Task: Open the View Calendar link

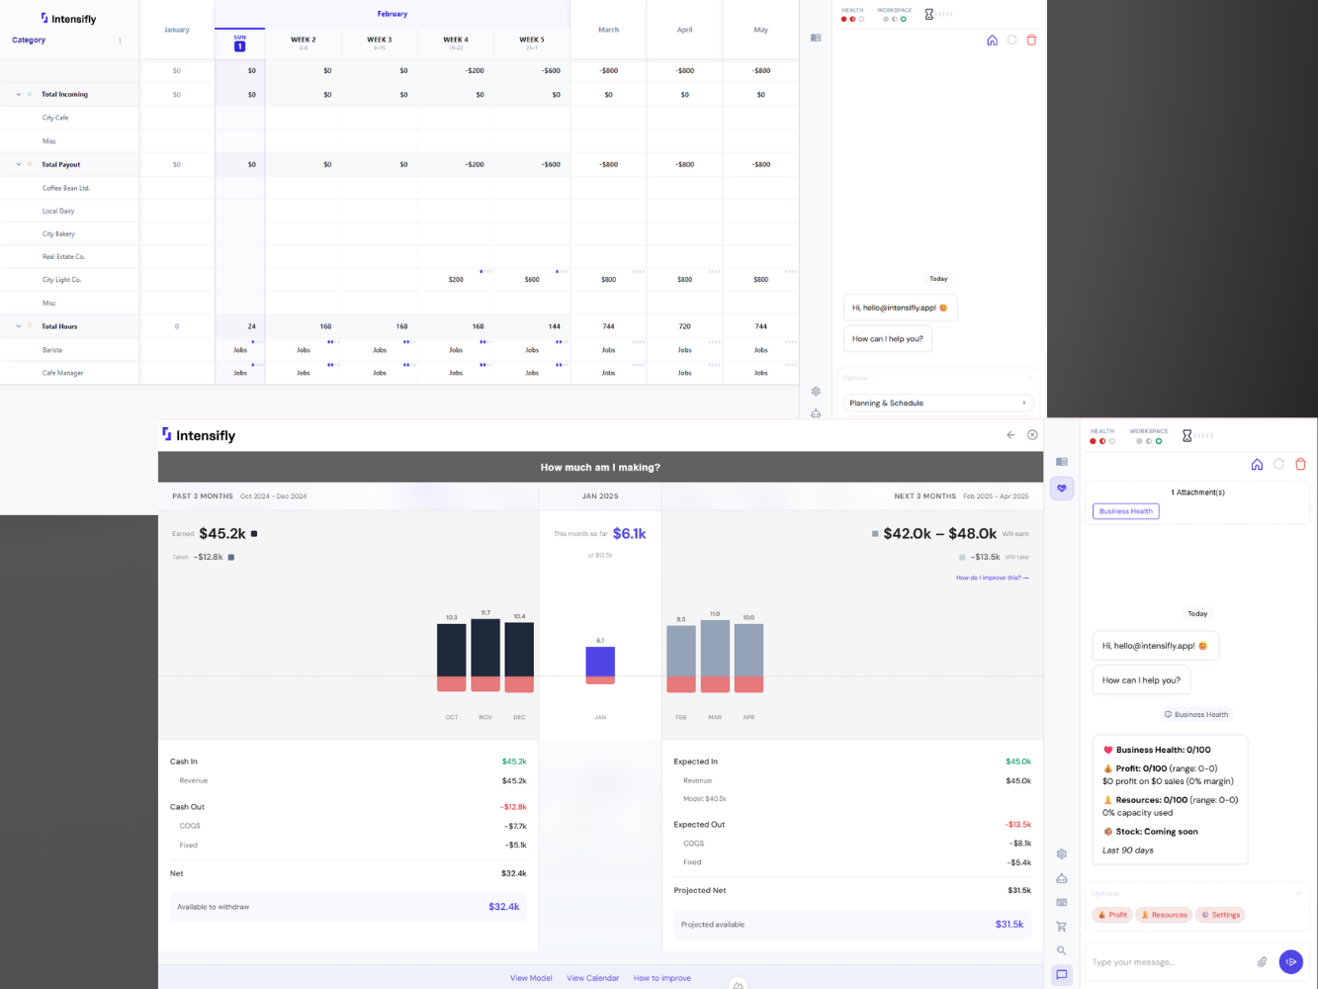Action: coord(592,978)
